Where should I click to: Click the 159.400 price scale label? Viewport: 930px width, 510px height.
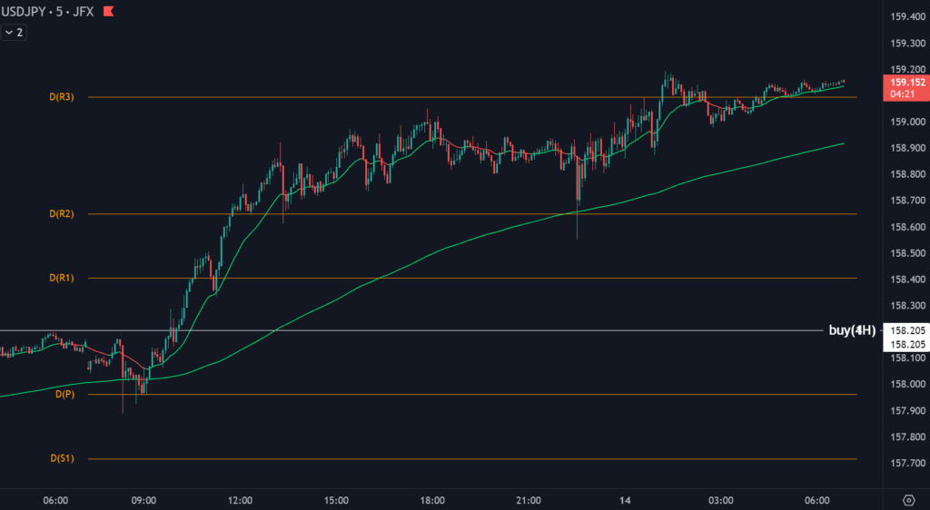907,16
